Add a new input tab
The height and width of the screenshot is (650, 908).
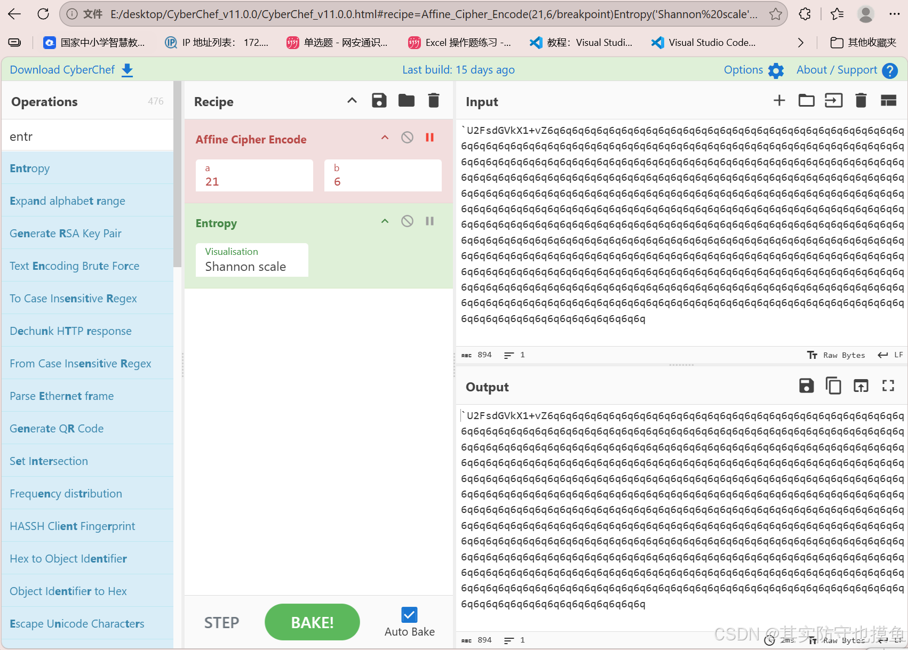tap(779, 100)
